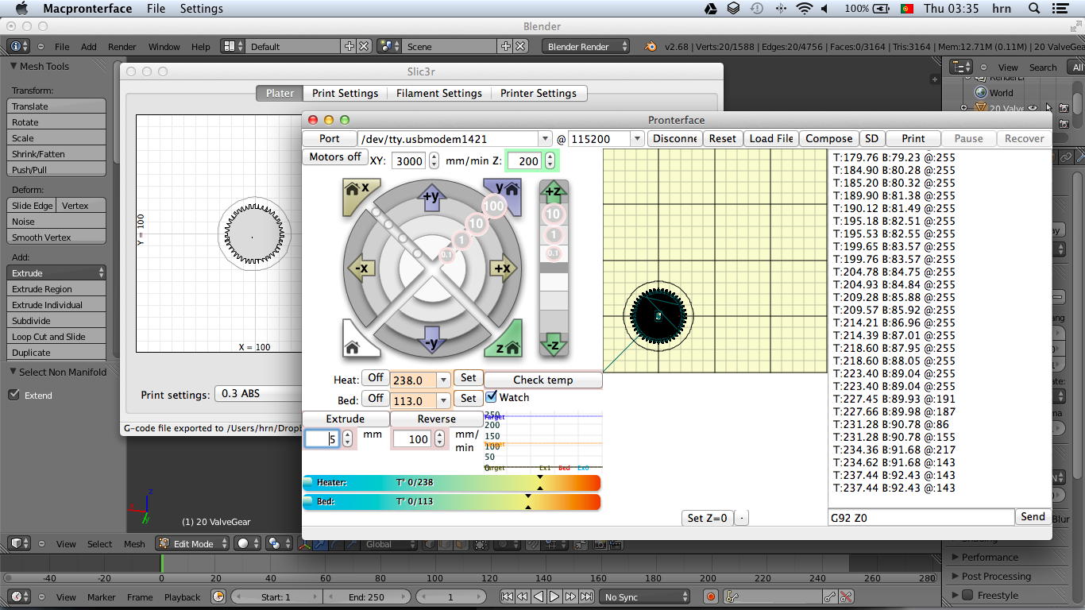Open the serial port dropdown
The height and width of the screenshot is (610, 1085).
click(544, 139)
